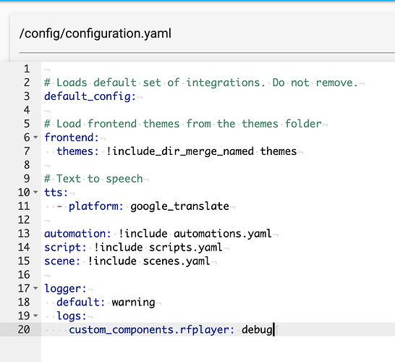
Task: Click the 'scene:' key on line 15
Action: (62, 261)
